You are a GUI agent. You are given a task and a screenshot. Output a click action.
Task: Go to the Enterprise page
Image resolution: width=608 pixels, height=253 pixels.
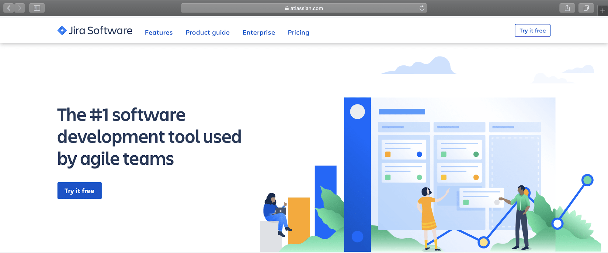pos(259,32)
